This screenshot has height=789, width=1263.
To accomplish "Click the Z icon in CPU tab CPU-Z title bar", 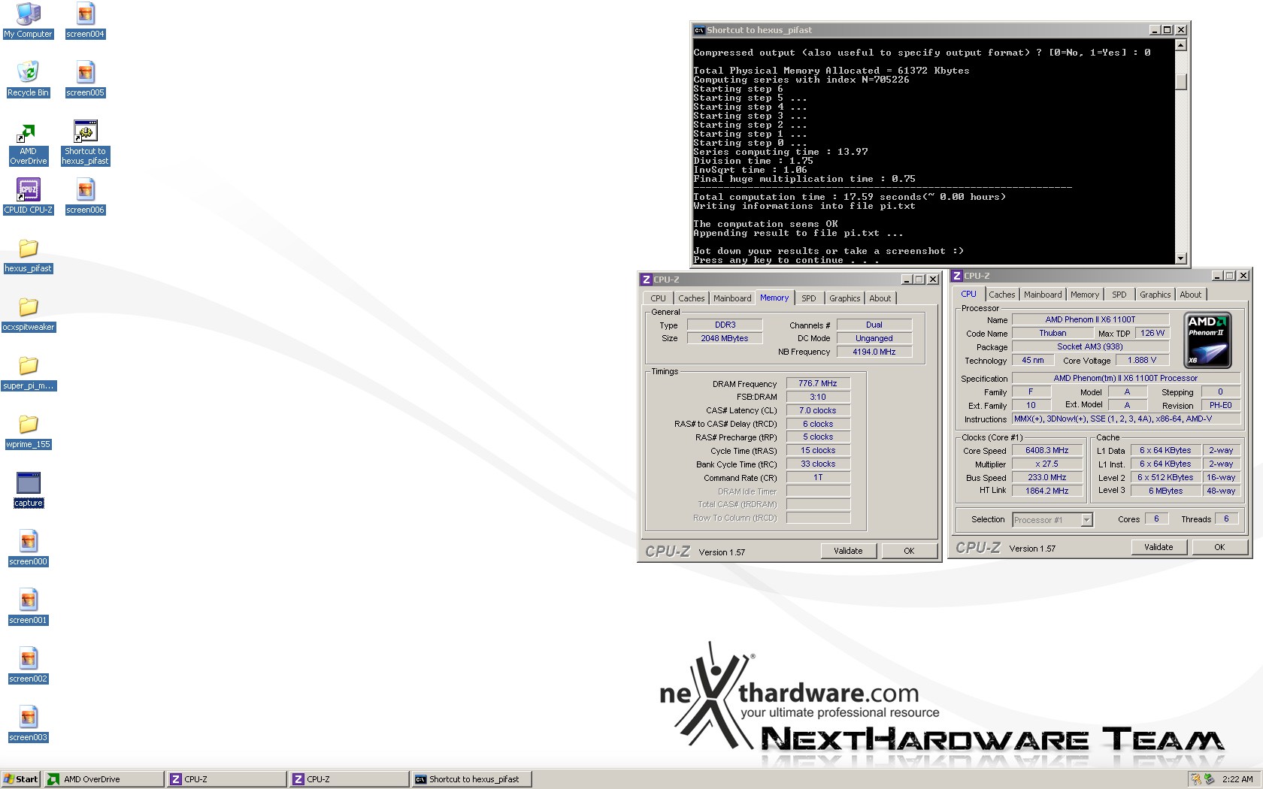I will [x=957, y=276].
